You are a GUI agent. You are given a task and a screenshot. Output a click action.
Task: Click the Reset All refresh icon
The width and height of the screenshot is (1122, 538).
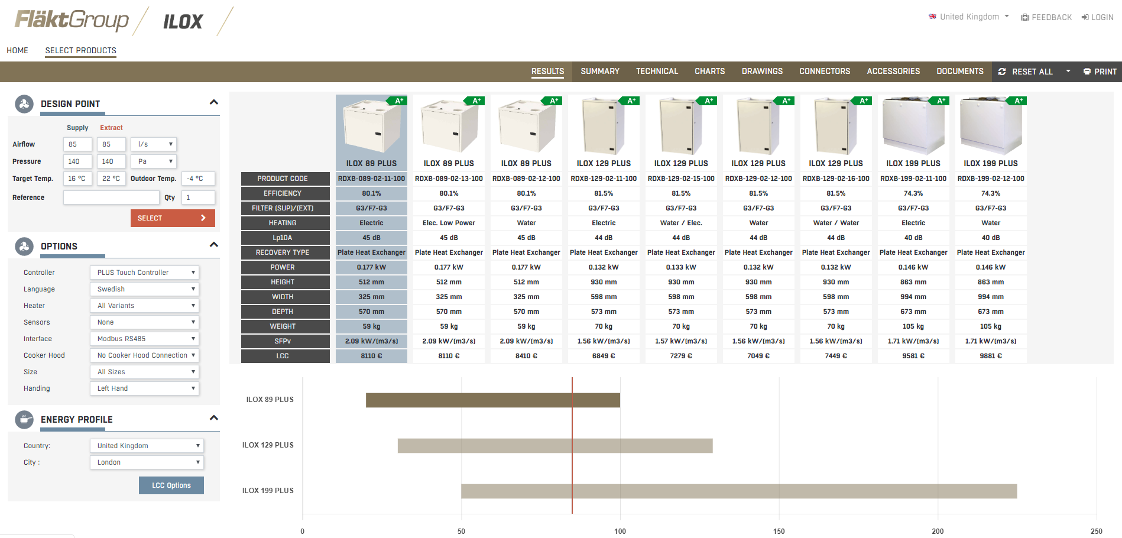(x=1002, y=72)
